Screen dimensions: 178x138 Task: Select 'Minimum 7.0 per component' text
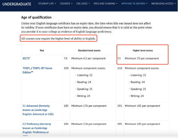(x=142, y=58)
